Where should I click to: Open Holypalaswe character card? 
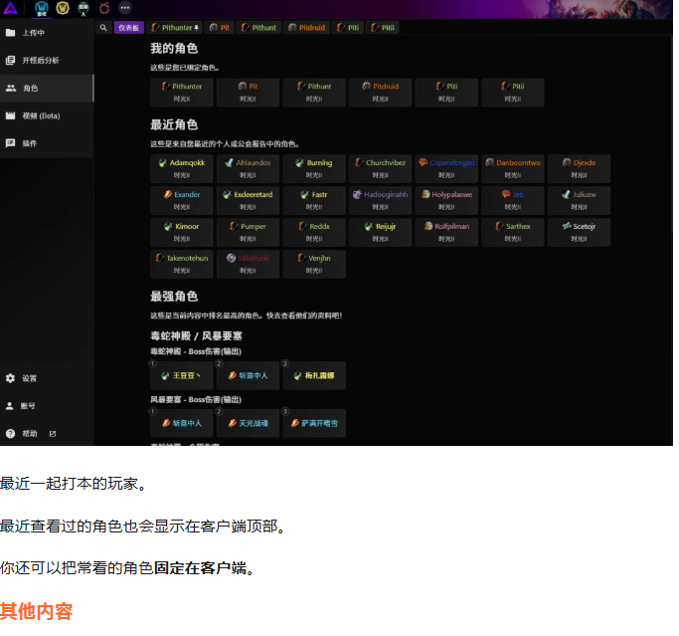[x=446, y=200]
